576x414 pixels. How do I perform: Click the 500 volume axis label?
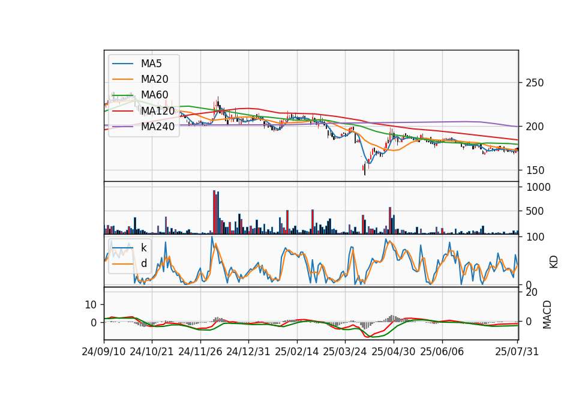coord(535,211)
